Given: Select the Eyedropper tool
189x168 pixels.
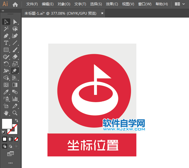Looking at the screenshot, I should click(x=6, y=92).
